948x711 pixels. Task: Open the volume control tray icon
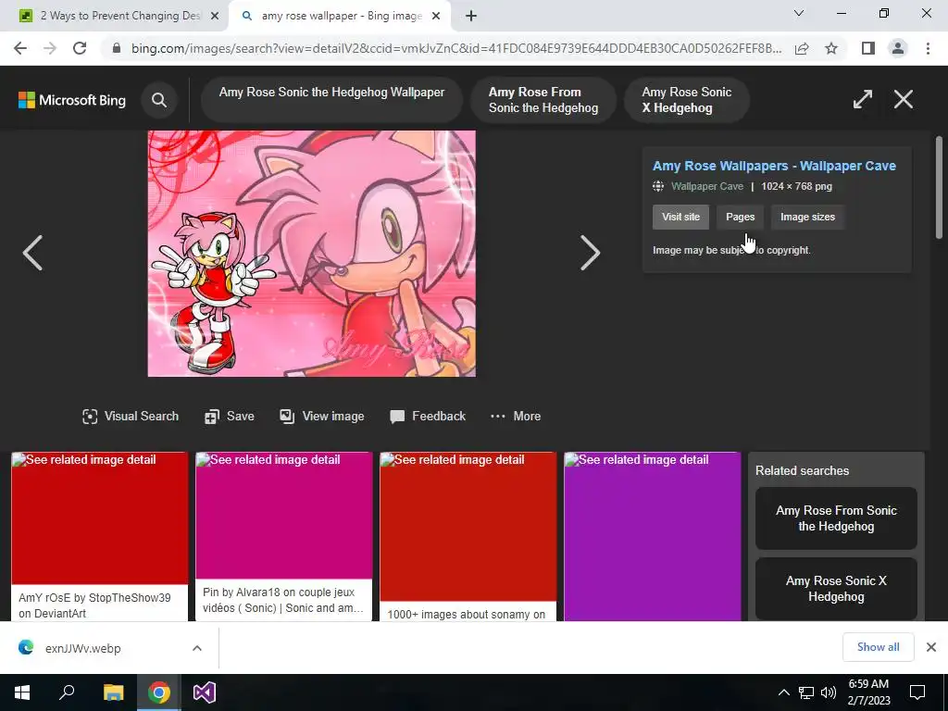pos(829,692)
